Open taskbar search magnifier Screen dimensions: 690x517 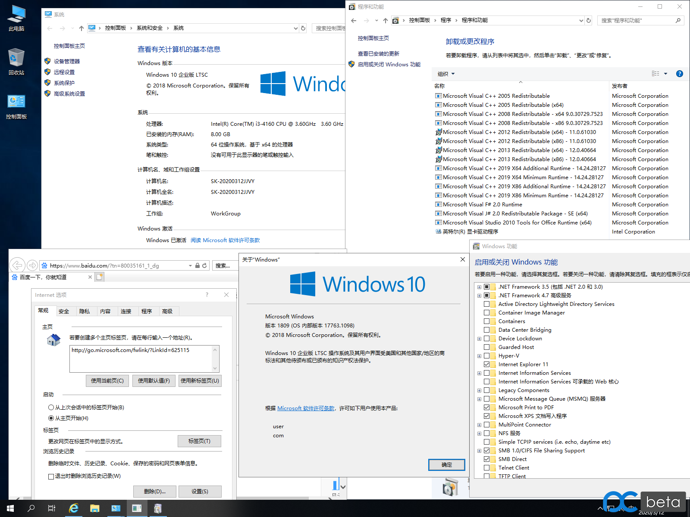31,508
